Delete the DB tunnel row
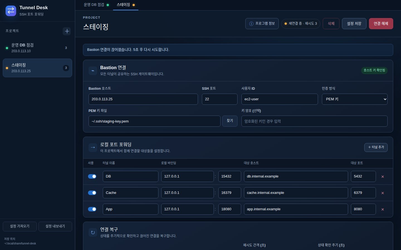401x250 pixels. click(383, 177)
